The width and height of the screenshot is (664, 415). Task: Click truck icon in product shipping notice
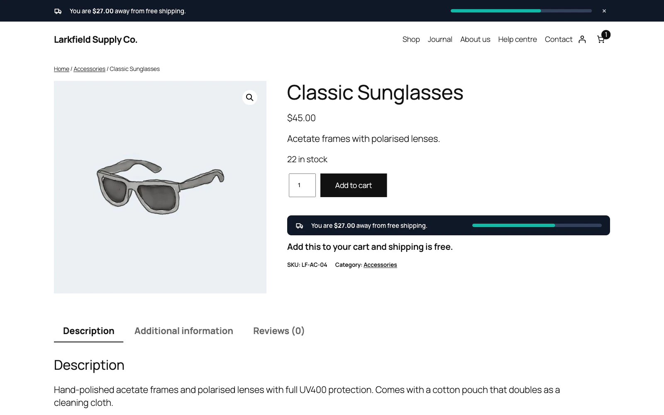click(300, 226)
